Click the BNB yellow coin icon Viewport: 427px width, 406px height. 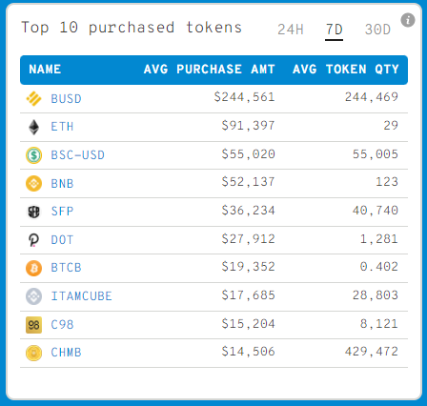[x=33, y=184]
